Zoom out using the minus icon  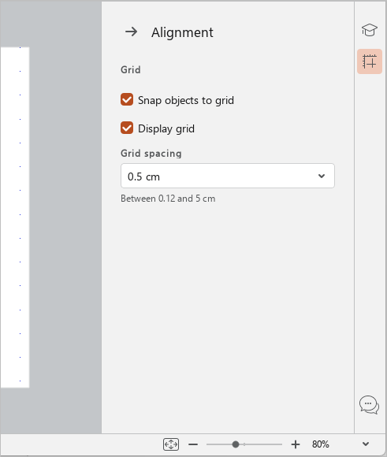click(x=193, y=444)
